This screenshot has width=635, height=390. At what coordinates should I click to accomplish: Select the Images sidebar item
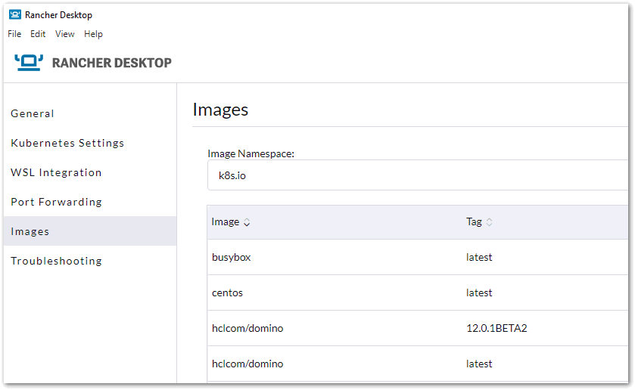(x=90, y=231)
